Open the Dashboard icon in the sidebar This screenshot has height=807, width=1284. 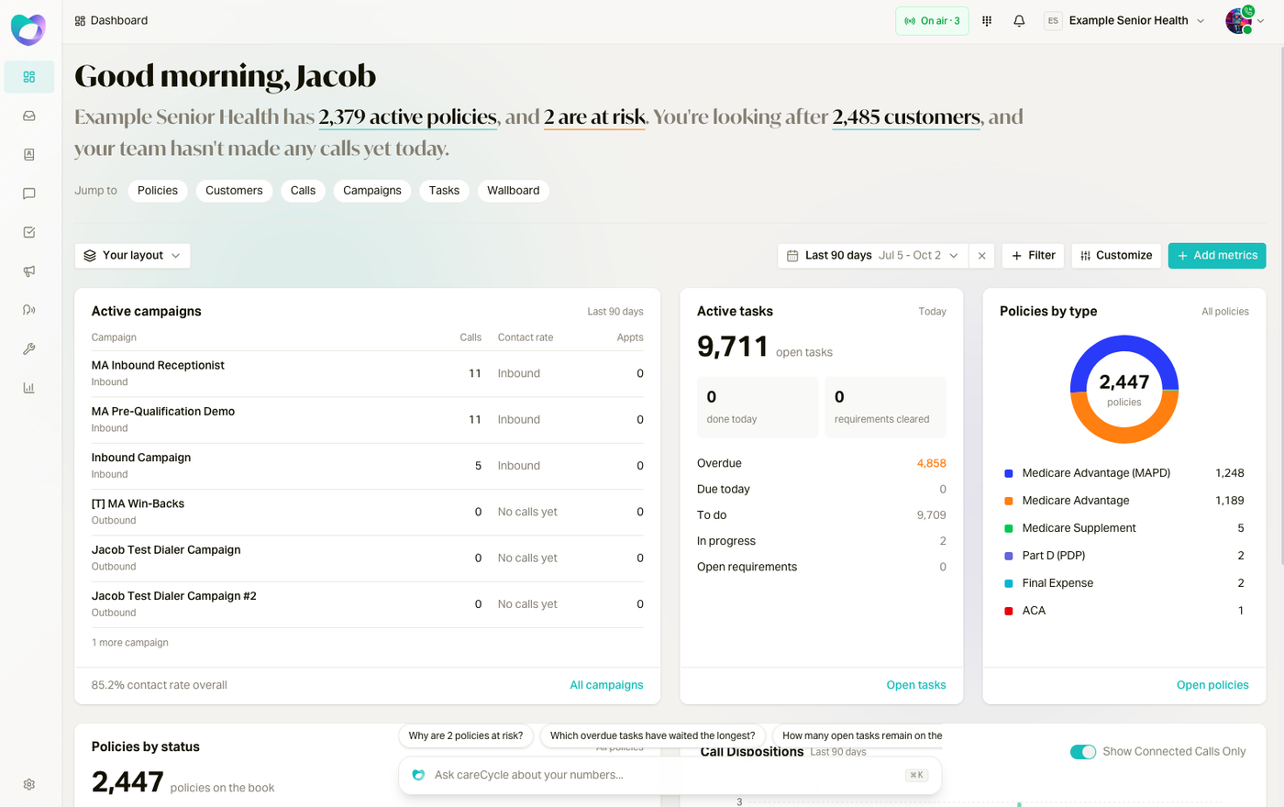click(29, 77)
